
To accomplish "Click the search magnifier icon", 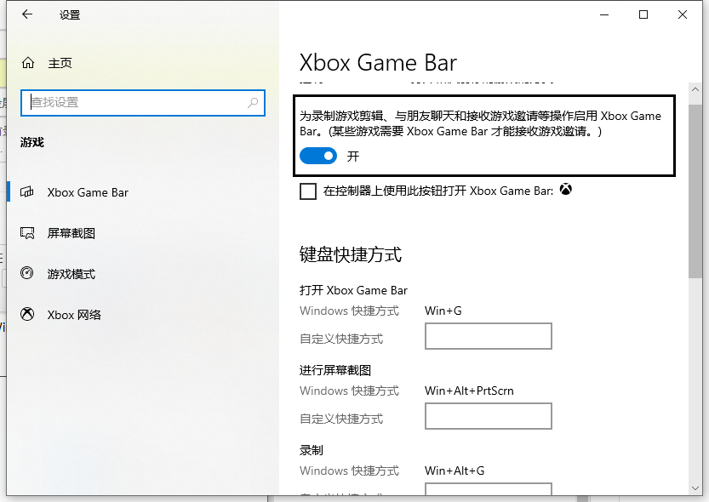I will tap(253, 103).
